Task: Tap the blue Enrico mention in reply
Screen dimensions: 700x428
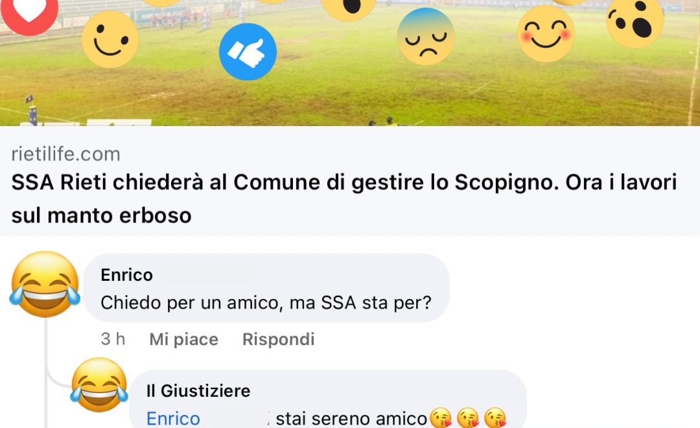Action: [173, 419]
